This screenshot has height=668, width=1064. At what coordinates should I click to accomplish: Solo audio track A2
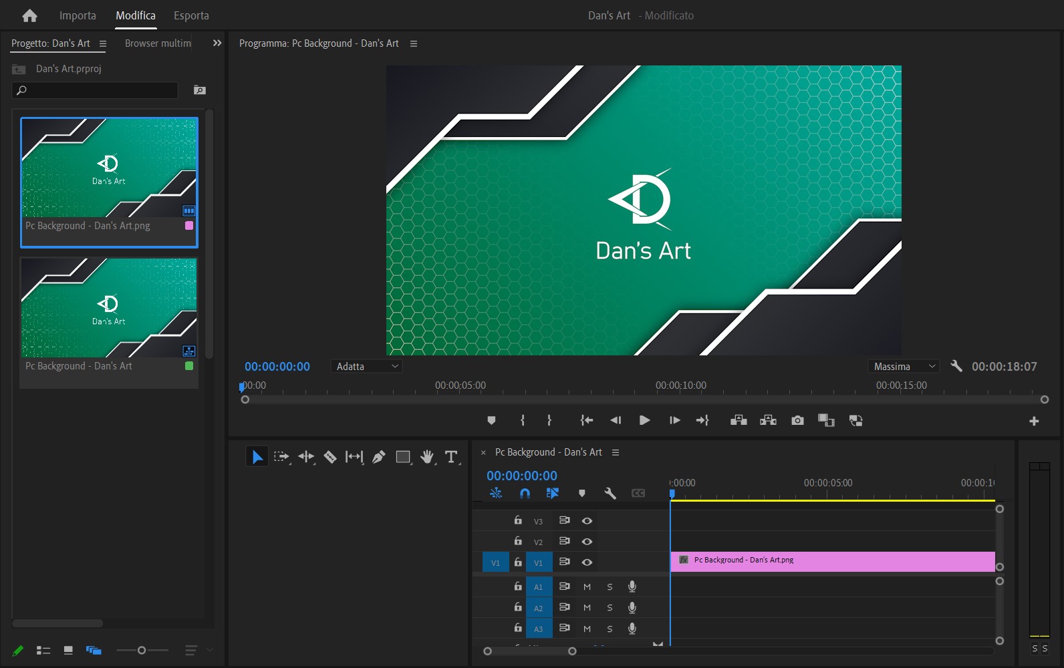coord(610,608)
